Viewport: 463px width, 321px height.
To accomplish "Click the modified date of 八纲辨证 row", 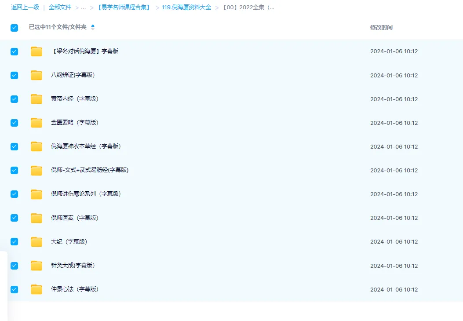I will click(x=394, y=75).
